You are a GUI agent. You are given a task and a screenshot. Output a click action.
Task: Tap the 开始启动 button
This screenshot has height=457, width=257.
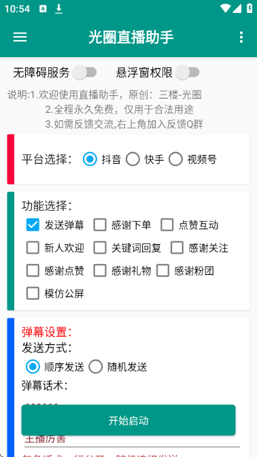pos(128,420)
